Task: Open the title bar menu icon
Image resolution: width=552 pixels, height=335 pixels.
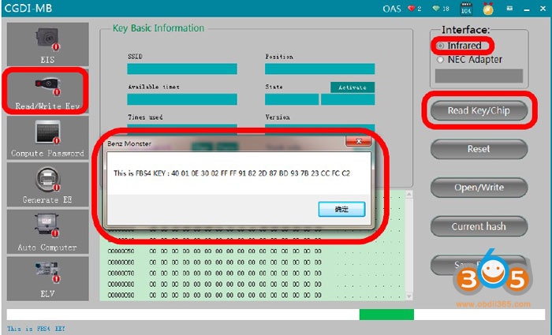Action: tap(509, 9)
